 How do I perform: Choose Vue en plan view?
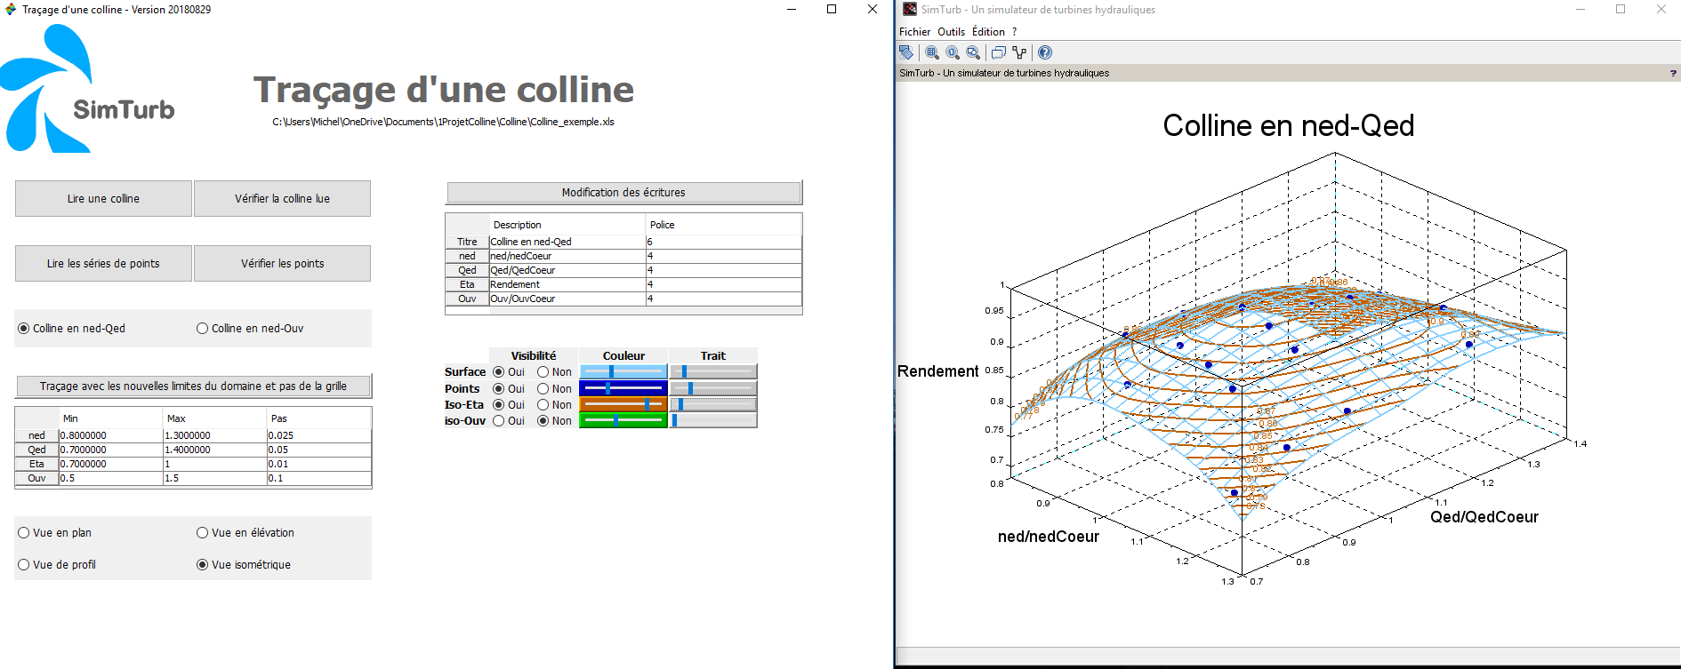click(x=24, y=533)
